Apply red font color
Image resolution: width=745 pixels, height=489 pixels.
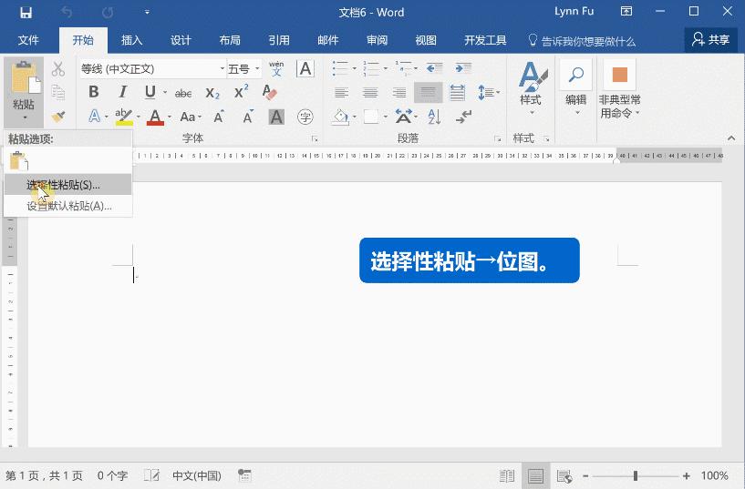(155, 117)
